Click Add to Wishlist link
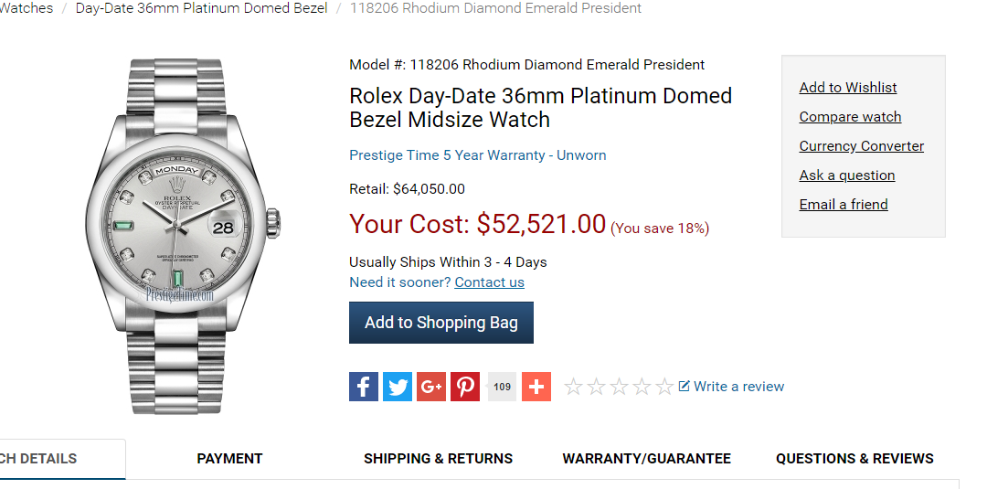The image size is (987, 489). (848, 88)
